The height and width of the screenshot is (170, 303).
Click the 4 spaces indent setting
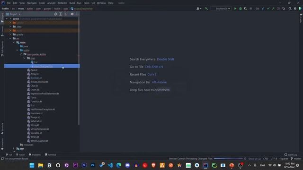(284, 159)
